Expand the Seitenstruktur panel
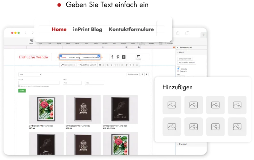Image resolution: width=254 pixels, height=160 pixels. pos(178,47)
